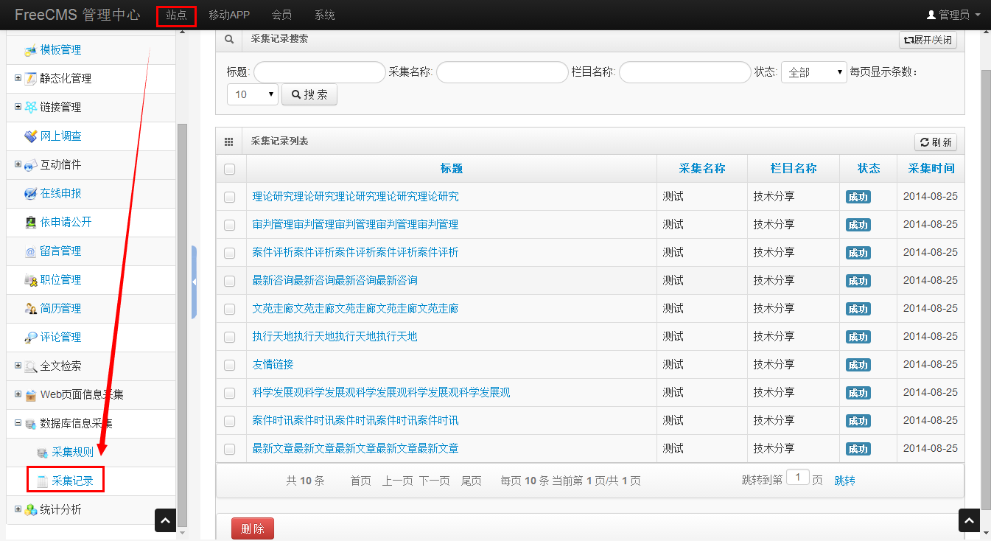Click the 互动信件 icon
991x541 pixels.
(30, 165)
